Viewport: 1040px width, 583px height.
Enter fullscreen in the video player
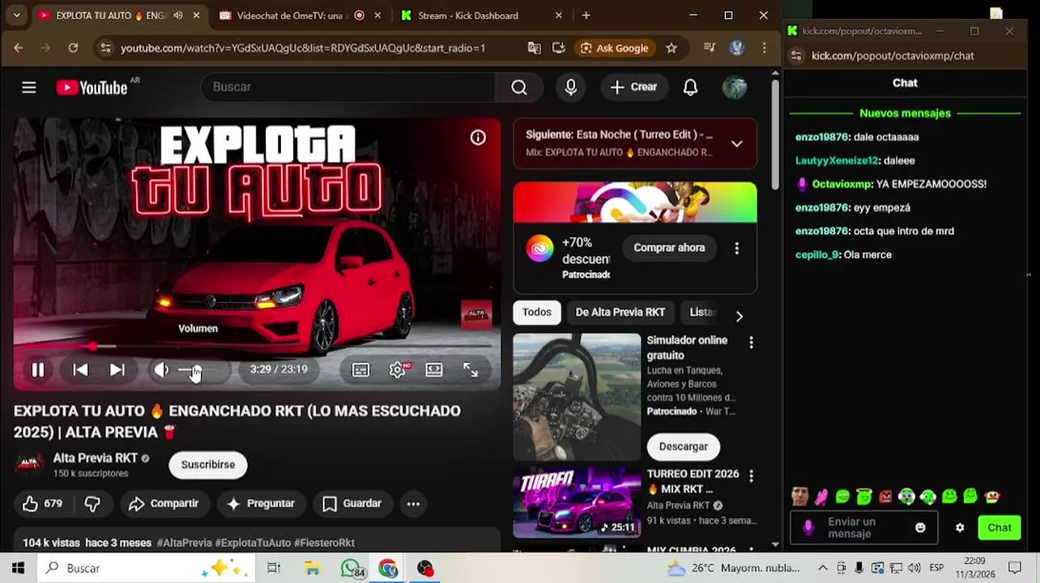471,370
